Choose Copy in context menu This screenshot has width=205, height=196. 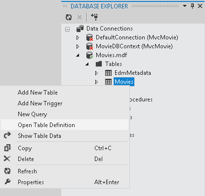pos(65,148)
